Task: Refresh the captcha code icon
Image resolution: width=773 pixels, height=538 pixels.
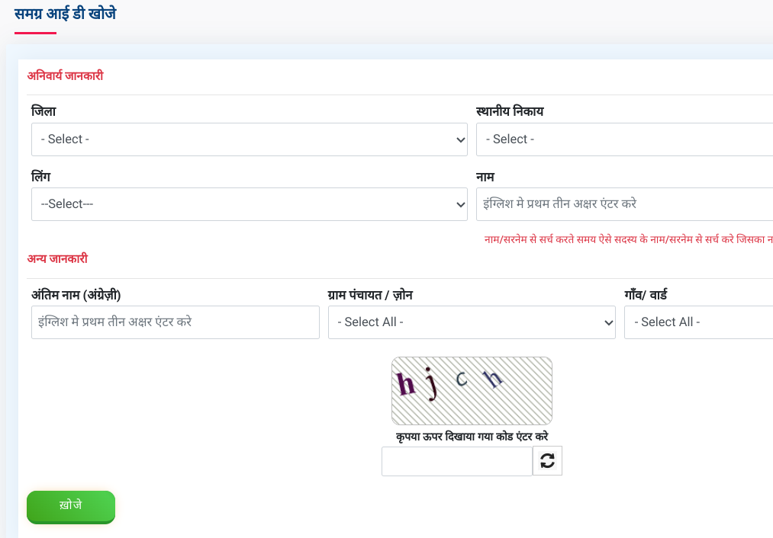Action: coord(547,461)
